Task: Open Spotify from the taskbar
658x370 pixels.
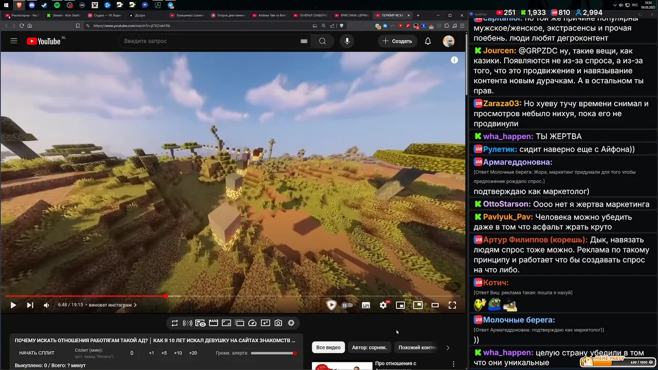Action: [x=57, y=5]
